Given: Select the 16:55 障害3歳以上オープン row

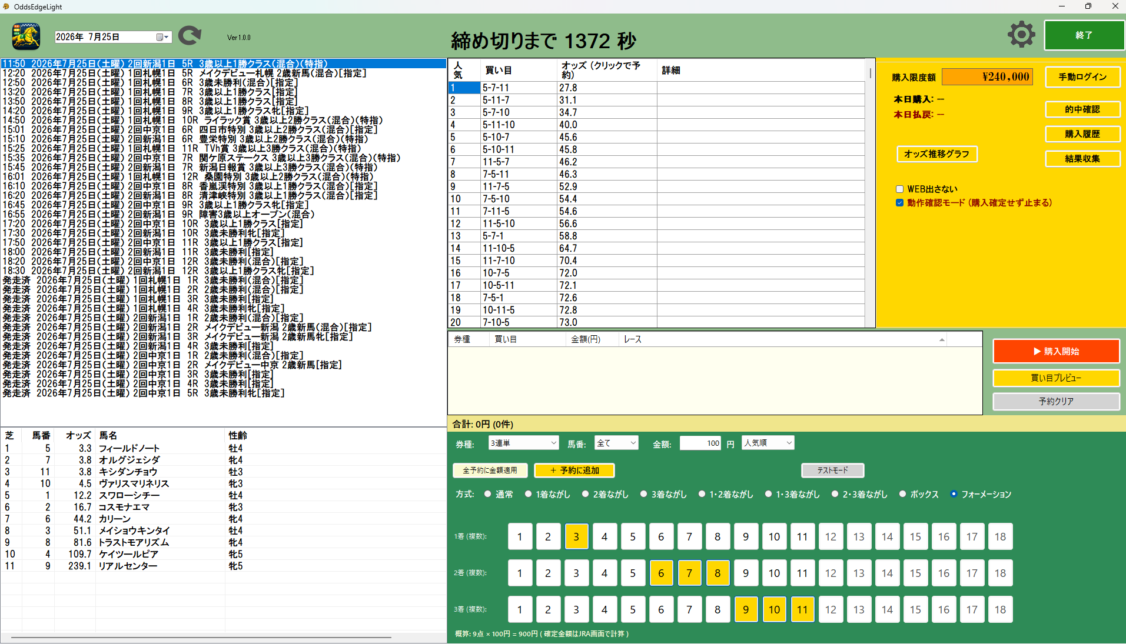Looking at the screenshot, I should tap(223, 214).
